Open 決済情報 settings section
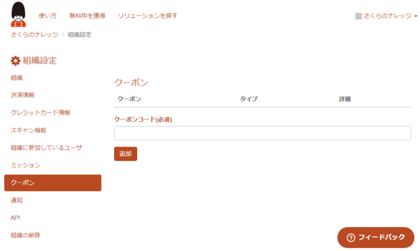Viewport: 420px width, 251px height. tap(23, 95)
